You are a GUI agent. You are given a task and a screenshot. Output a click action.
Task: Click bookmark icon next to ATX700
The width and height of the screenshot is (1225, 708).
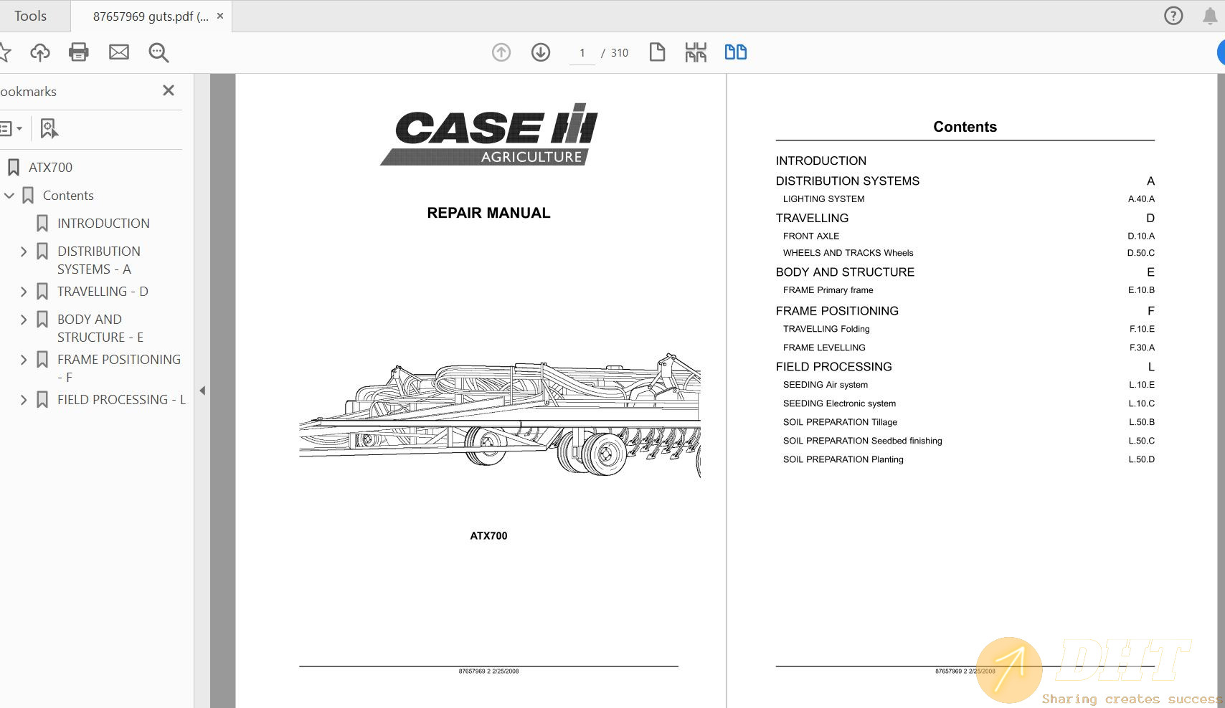tap(13, 168)
